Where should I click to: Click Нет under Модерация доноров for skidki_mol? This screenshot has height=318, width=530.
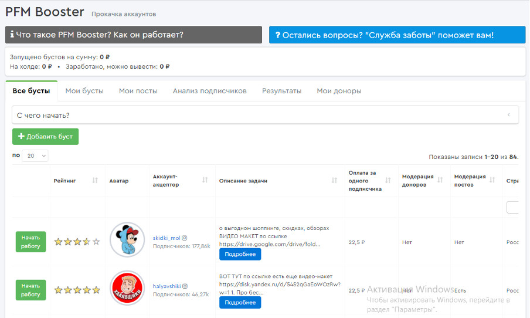point(407,242)
